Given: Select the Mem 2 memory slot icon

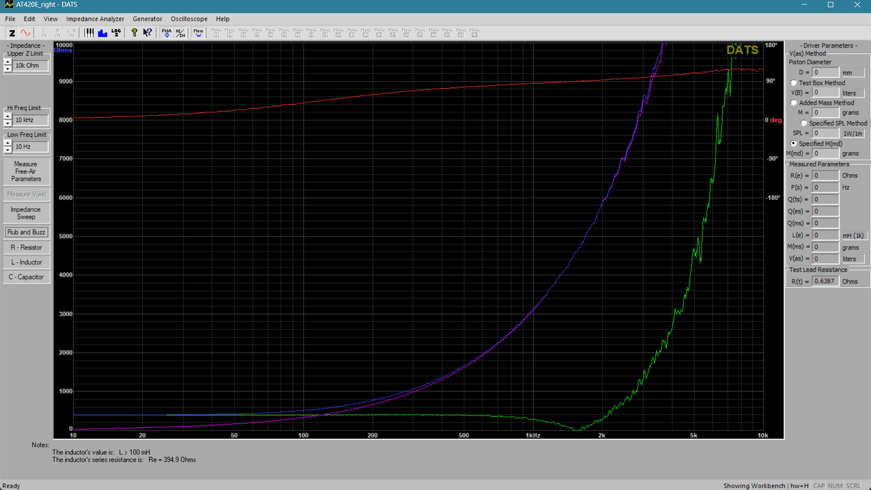Looking at the screenshot, I should [x=230, y=33].
